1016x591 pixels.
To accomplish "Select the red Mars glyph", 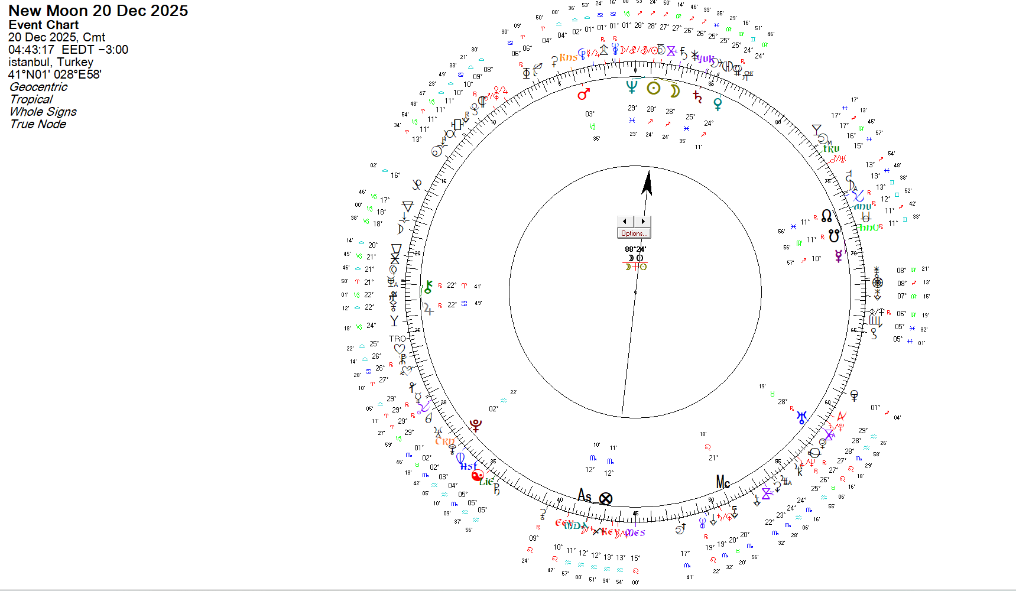I will point(584,94).
